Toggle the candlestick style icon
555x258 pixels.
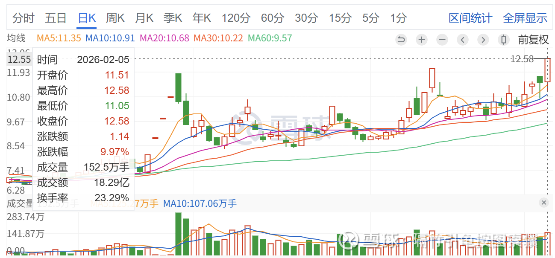[504, 40]
